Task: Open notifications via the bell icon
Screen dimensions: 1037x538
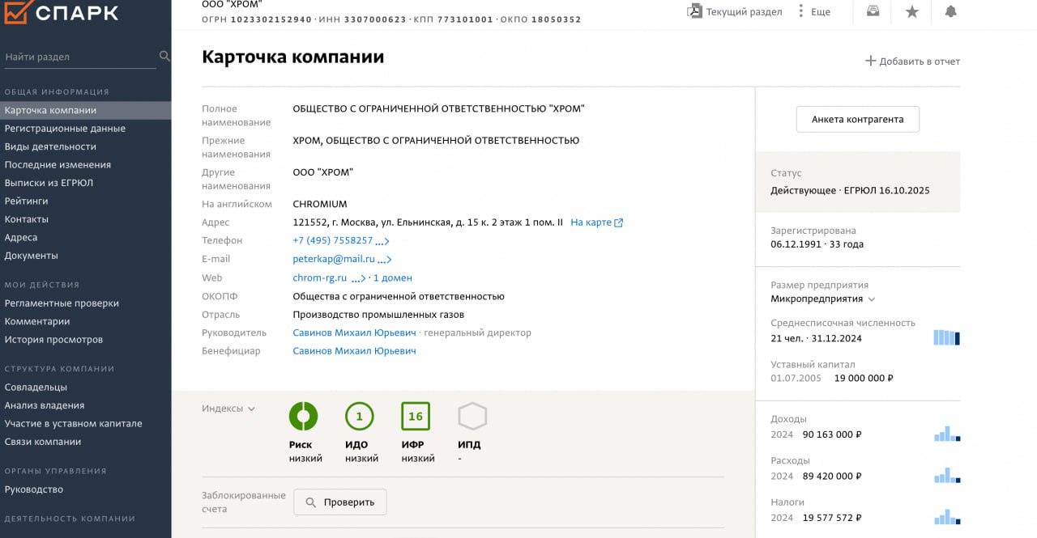Action: pos(950,12)
